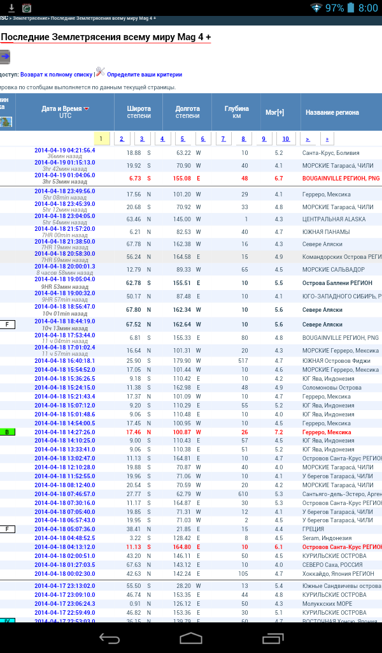Open 'Определите ваши критерии' link
The image size is (382, 653).
pyautogui.click(x=144, y=75)
